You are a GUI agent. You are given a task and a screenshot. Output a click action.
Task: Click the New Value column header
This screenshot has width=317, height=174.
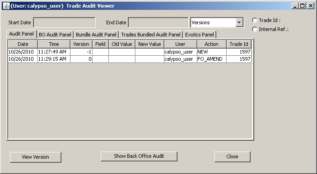tap(149, 44)
